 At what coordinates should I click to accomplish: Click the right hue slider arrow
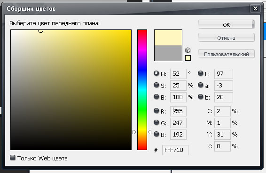(149, 132)
